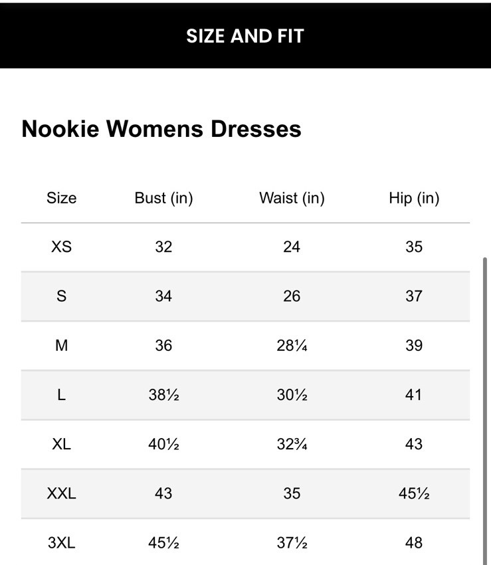Click the Nookie Womens Dresses heading

click(x=161, y=129)
